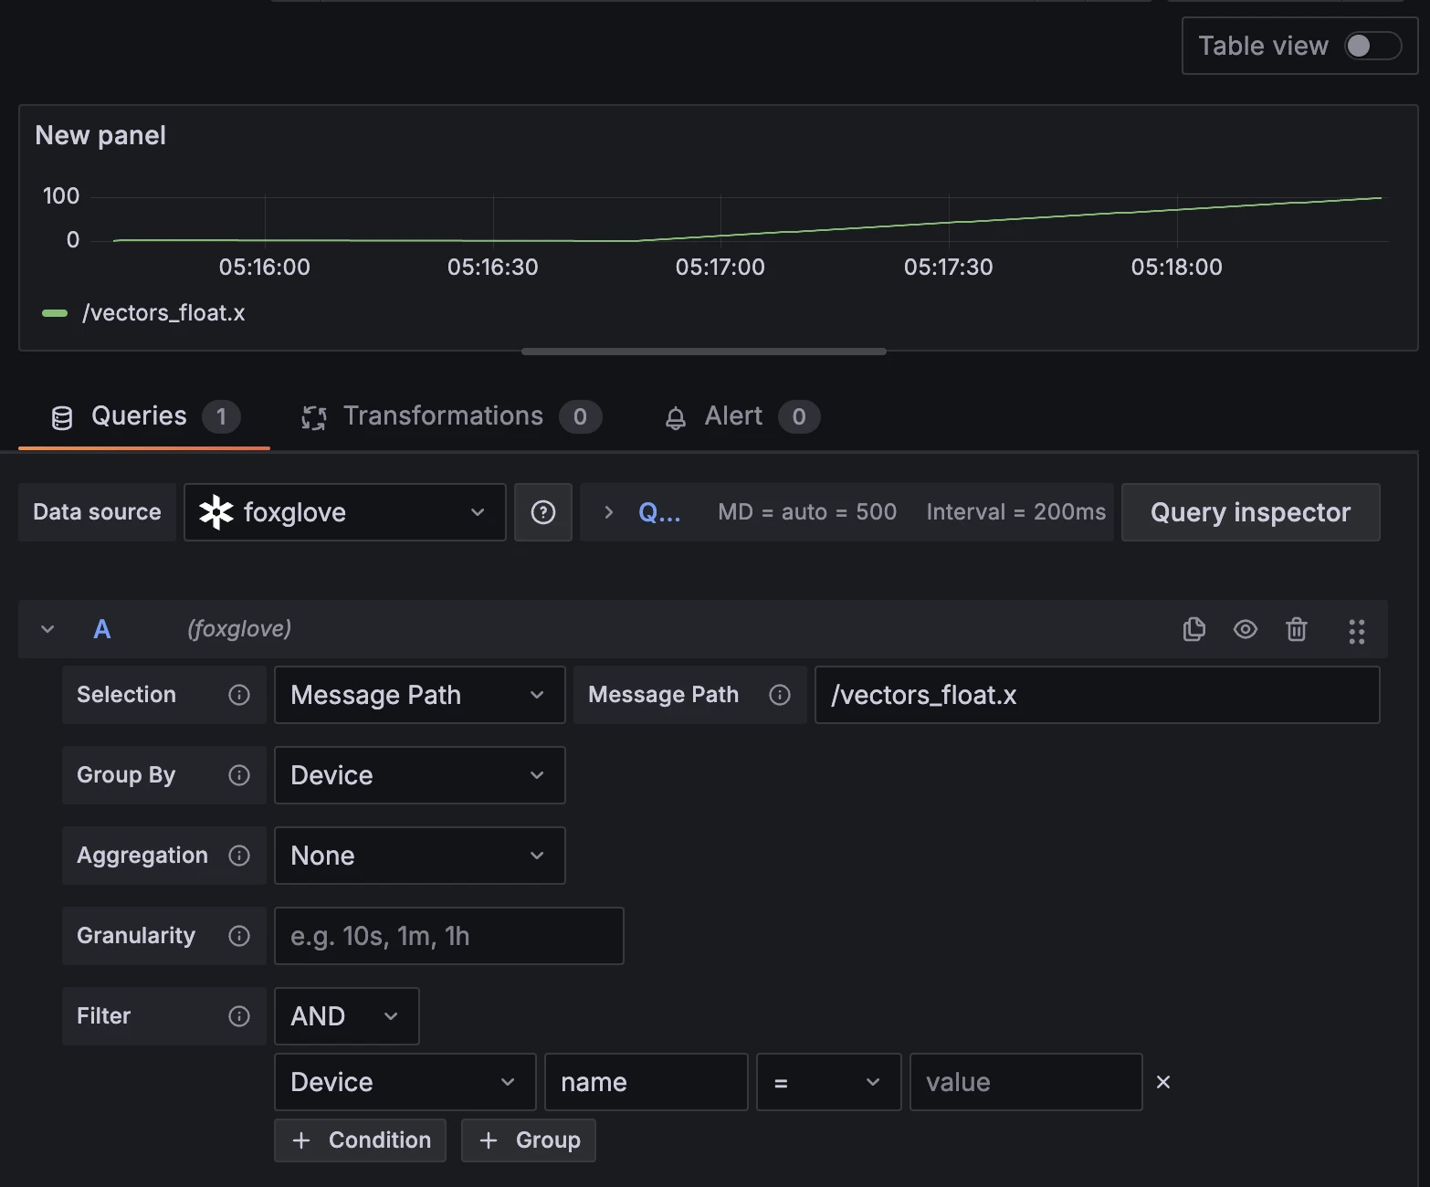Collapse query A row
1430x1187 pixels.
tap(47, 629)
